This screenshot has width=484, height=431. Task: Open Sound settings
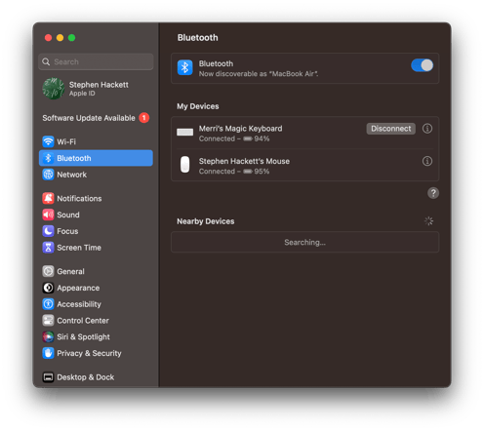point(96,215)
